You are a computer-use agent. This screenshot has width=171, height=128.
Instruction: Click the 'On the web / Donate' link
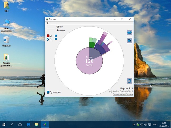122,94
